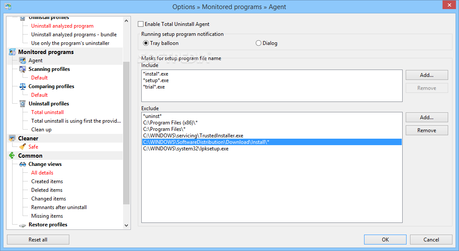Enable the Total Uninstall Agent checkbox

(141, 24)
